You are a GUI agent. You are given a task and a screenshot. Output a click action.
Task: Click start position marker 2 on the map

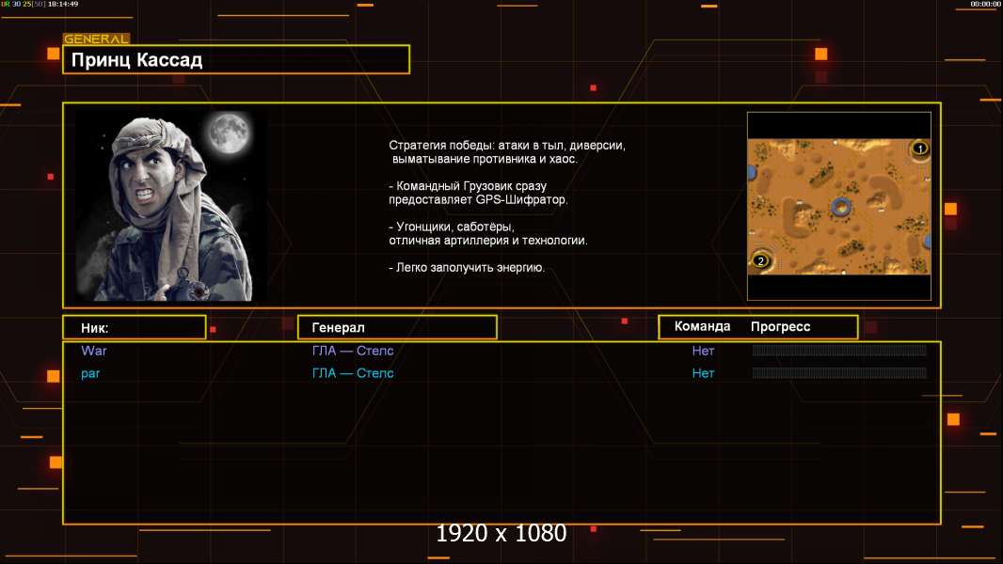(x=760, y=260)
